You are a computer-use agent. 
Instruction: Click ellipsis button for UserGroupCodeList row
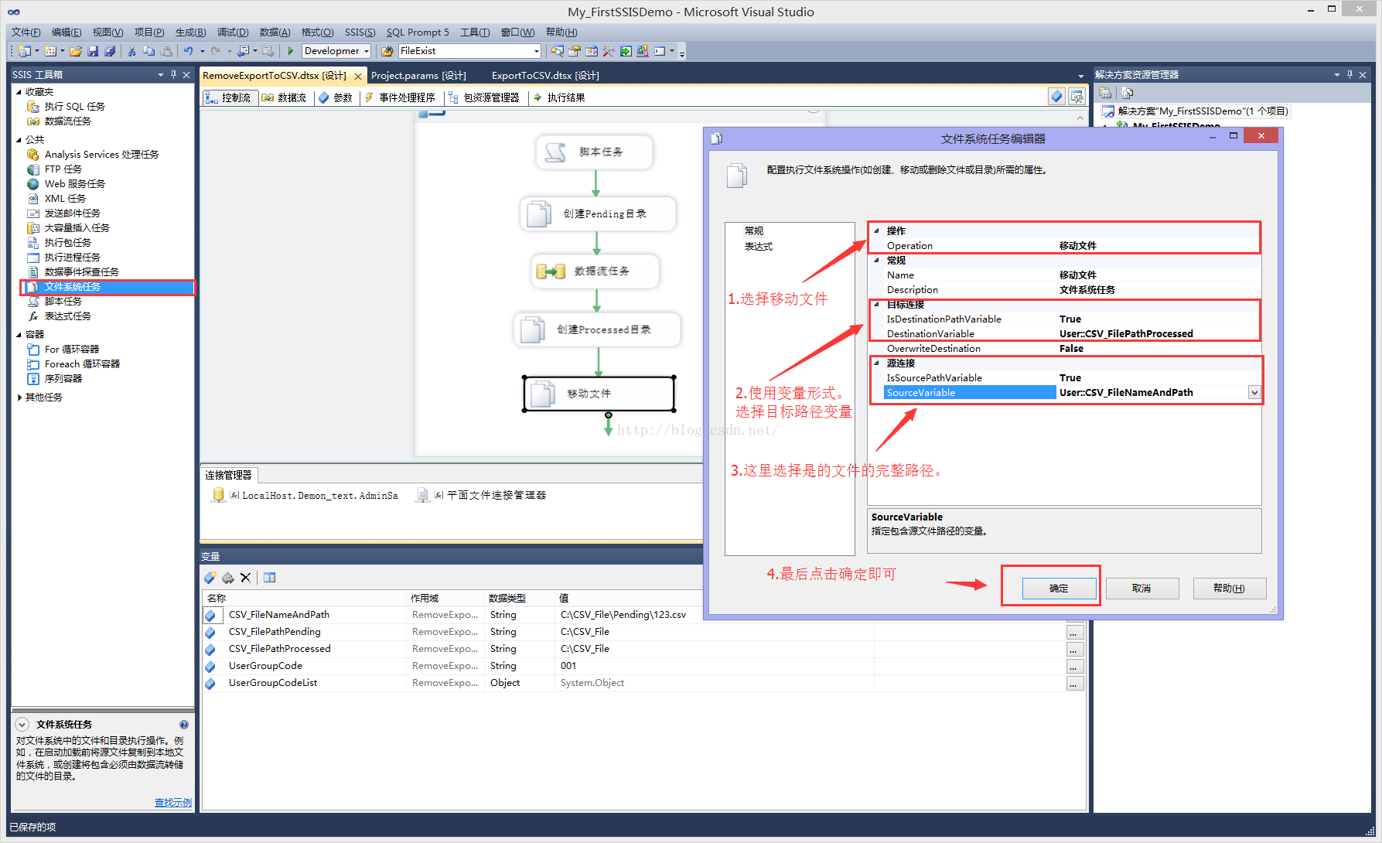click(1074, 684)
